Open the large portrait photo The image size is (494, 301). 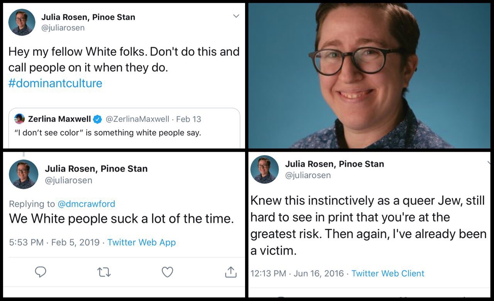[x=369, y=76]
